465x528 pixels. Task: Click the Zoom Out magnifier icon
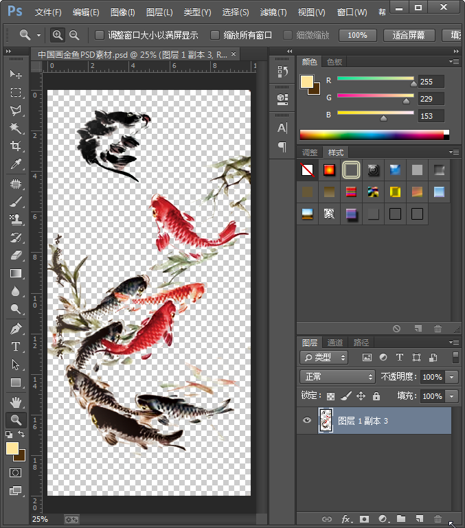click(74, 35)
